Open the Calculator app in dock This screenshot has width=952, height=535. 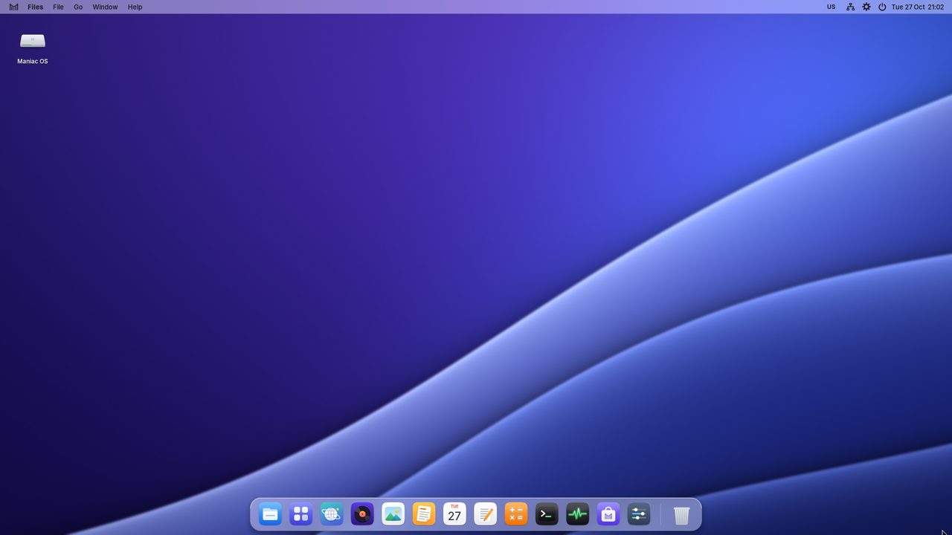click(x=516, y=514)
